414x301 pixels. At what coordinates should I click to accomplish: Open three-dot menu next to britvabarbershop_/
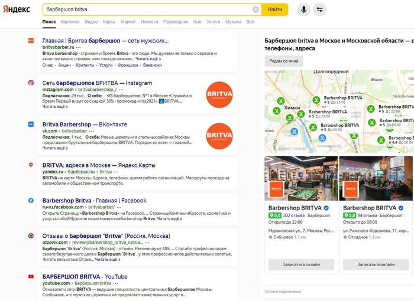pos(121,90)
